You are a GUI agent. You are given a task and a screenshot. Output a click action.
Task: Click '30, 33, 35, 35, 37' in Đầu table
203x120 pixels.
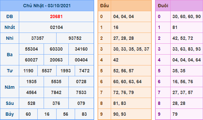point(131,49)
